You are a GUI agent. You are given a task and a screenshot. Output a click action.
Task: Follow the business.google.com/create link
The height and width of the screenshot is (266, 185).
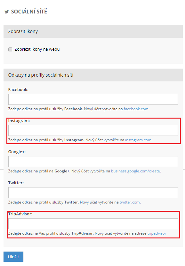pos(135,171)
